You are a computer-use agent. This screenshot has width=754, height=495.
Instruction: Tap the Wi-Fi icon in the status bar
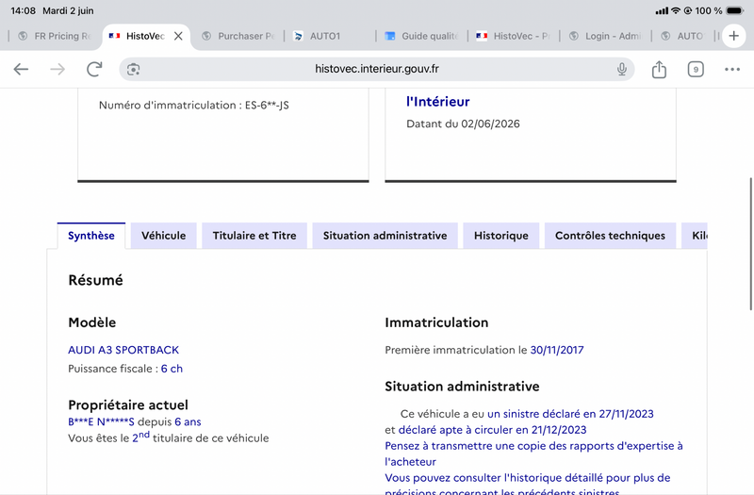(676, 10)
